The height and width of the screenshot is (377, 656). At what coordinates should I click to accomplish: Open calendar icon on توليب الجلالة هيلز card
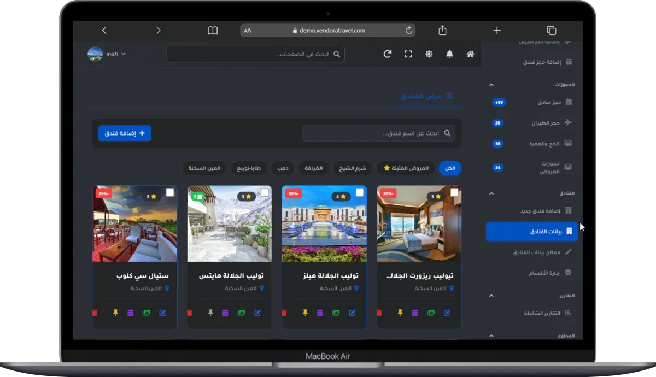click(320, 313)
